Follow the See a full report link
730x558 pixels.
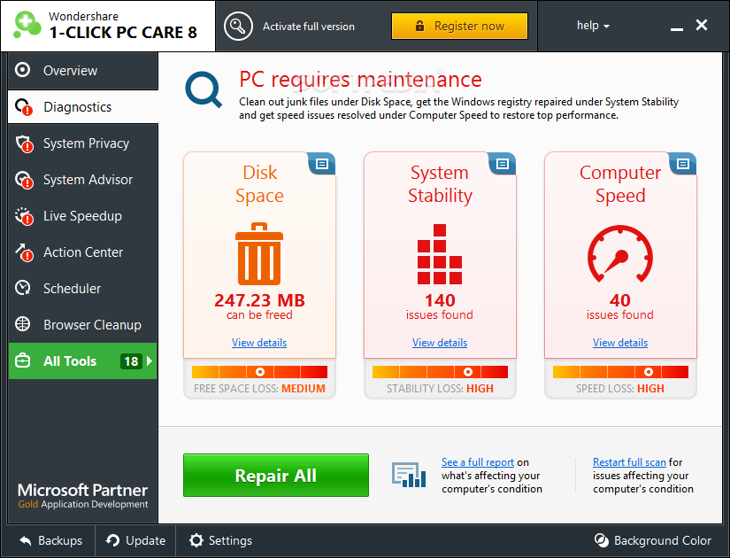(478, 462)
